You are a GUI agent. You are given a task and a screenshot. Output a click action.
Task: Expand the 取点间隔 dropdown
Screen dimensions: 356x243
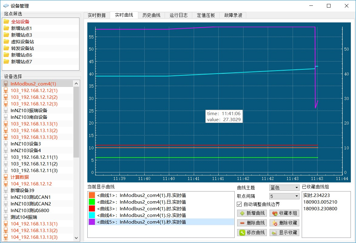(284, 196)
